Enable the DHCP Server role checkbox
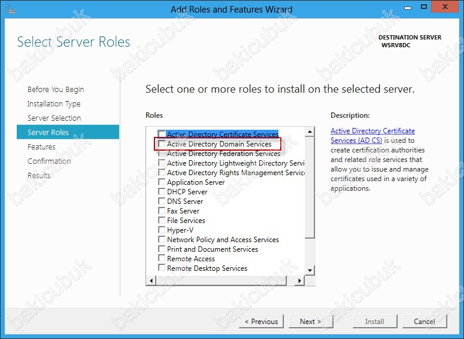The image size is (464, 339). 162,191
